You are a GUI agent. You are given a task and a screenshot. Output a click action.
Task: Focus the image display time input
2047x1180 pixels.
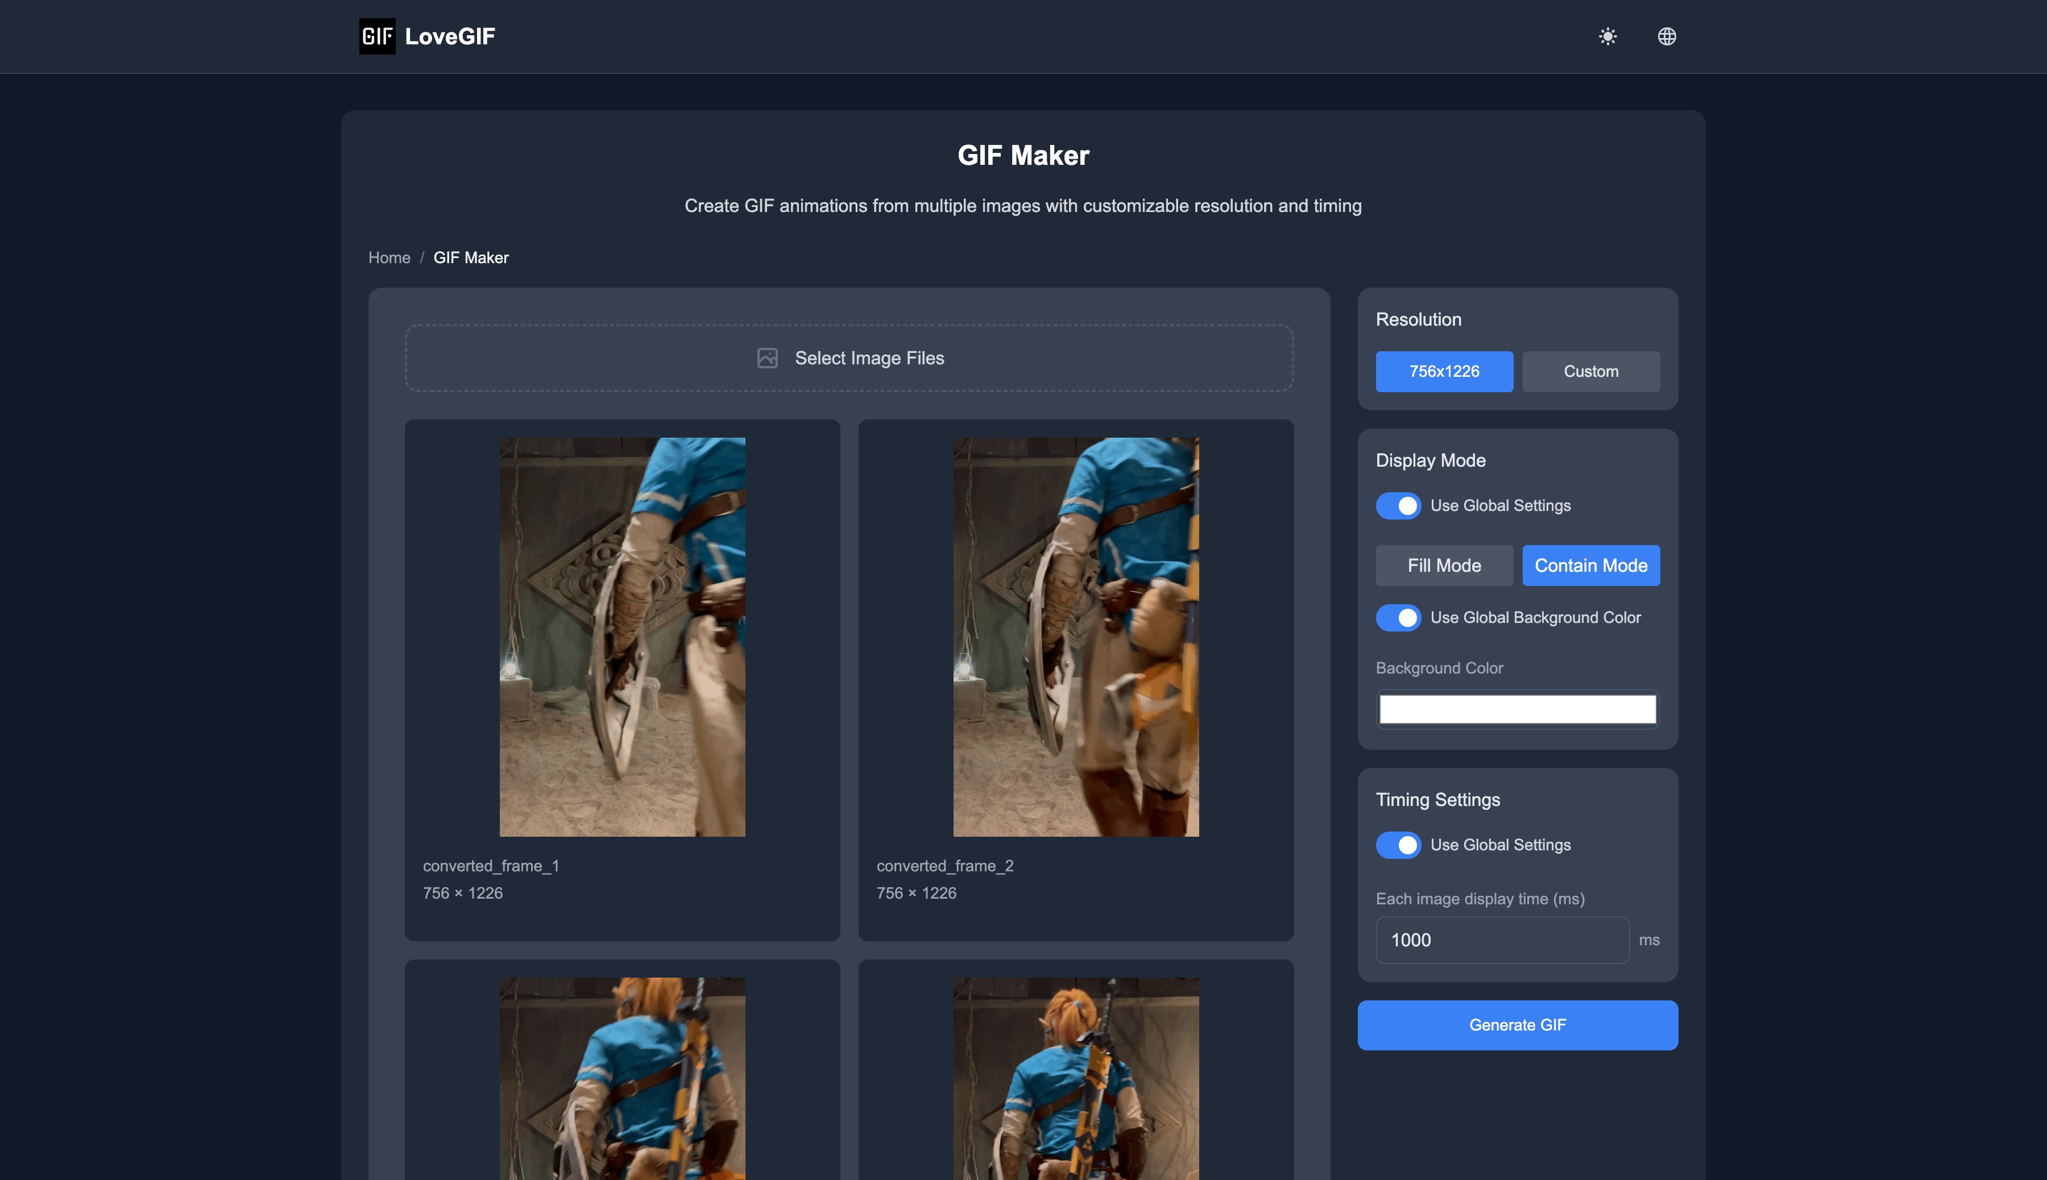1502,940
